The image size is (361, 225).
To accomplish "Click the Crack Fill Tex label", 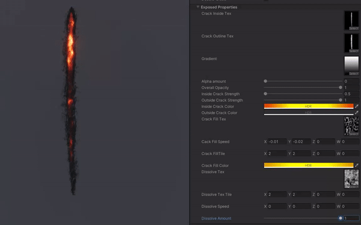I will click(x=214, y=119).
